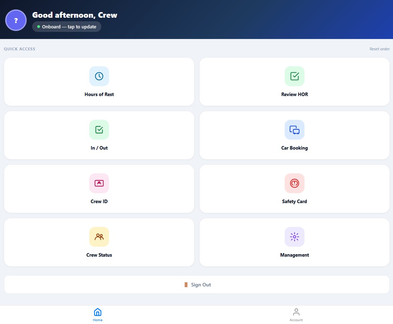The image size is (393, 324).
Task: Click the profile avatar with question mark
Action: pyautogui.click(x=16, y=20)
